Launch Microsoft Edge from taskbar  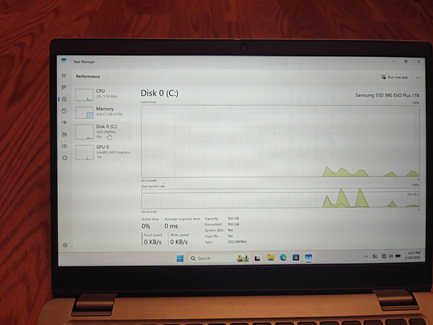283,257
